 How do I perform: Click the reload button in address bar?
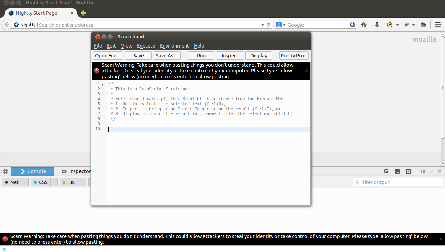click(x=269, y=25)
